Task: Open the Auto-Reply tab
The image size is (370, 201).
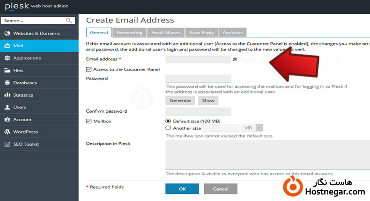Action: tap(201, 33)
